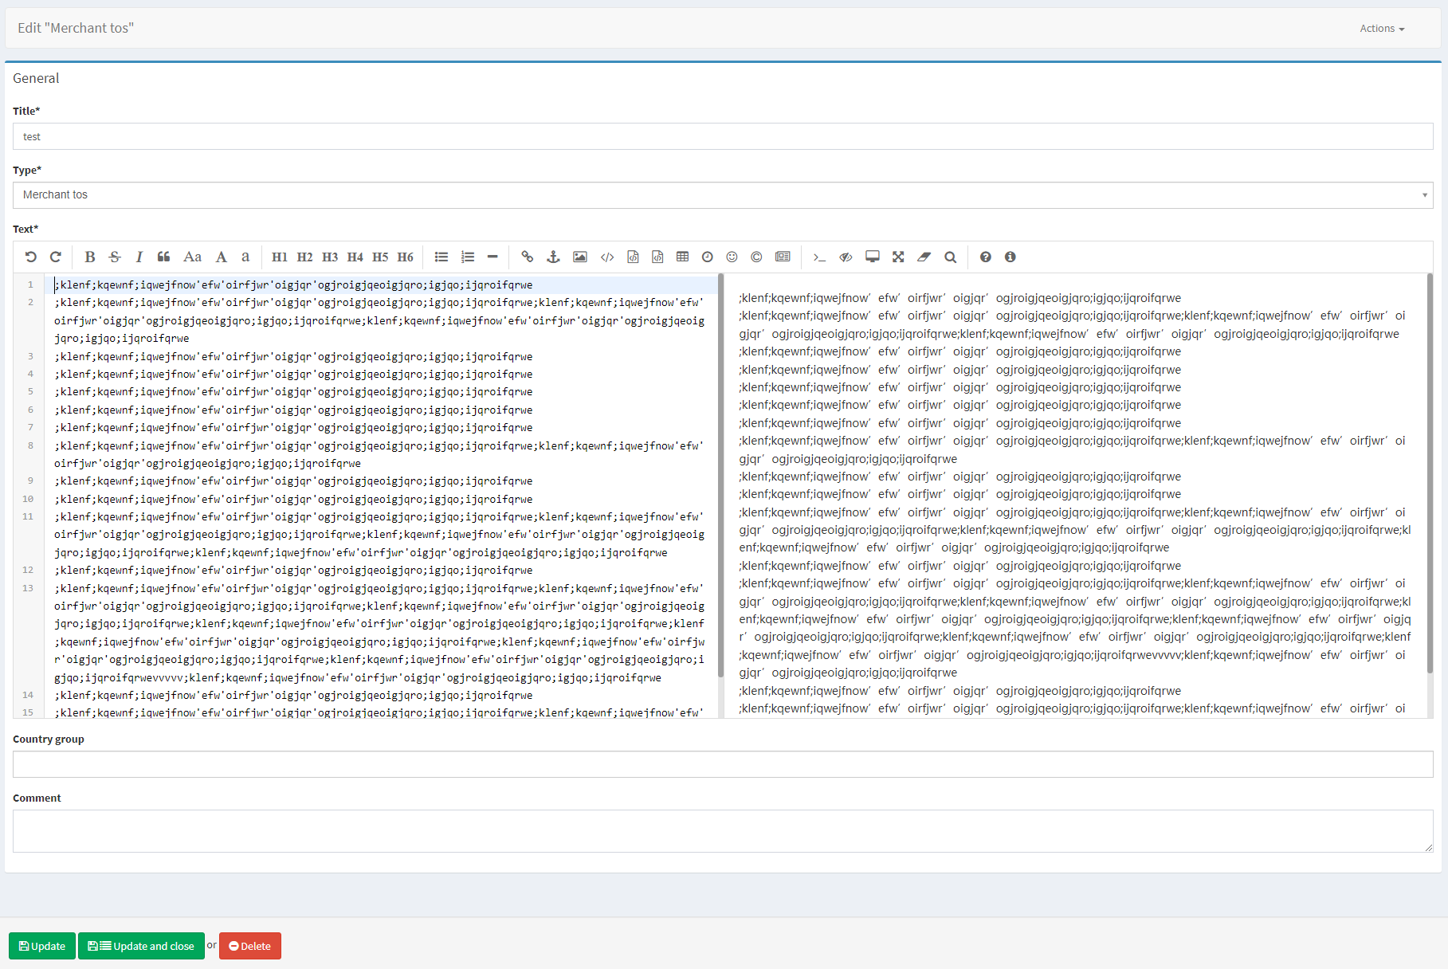
Task: Click the preview pane vertical scrollbar
Action: pyautogui.click(x=1430, y=478)
